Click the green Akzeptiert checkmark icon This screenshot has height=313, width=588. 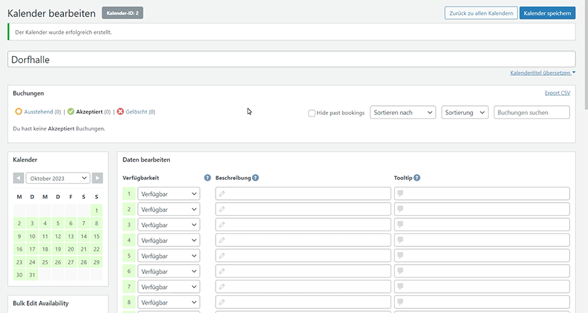click(x=71, y=112)
